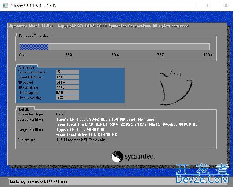Image resolution: width=233 pixels, height=187 pixels.
Task: Click the Speed value 4713
Action: point(67,77)
